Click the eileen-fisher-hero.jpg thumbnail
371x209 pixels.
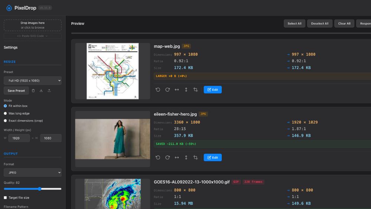[x=113, y=139]
